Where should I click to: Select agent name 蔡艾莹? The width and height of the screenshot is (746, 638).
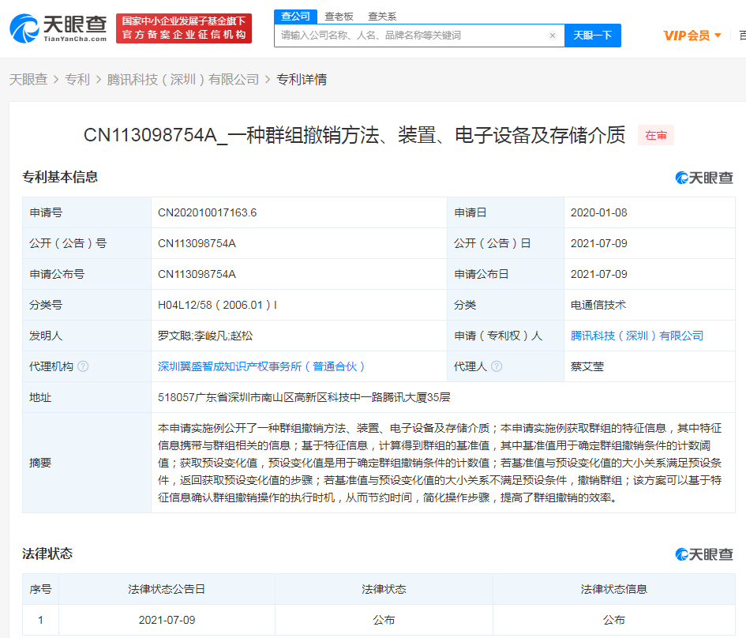(x=587, y=366)
